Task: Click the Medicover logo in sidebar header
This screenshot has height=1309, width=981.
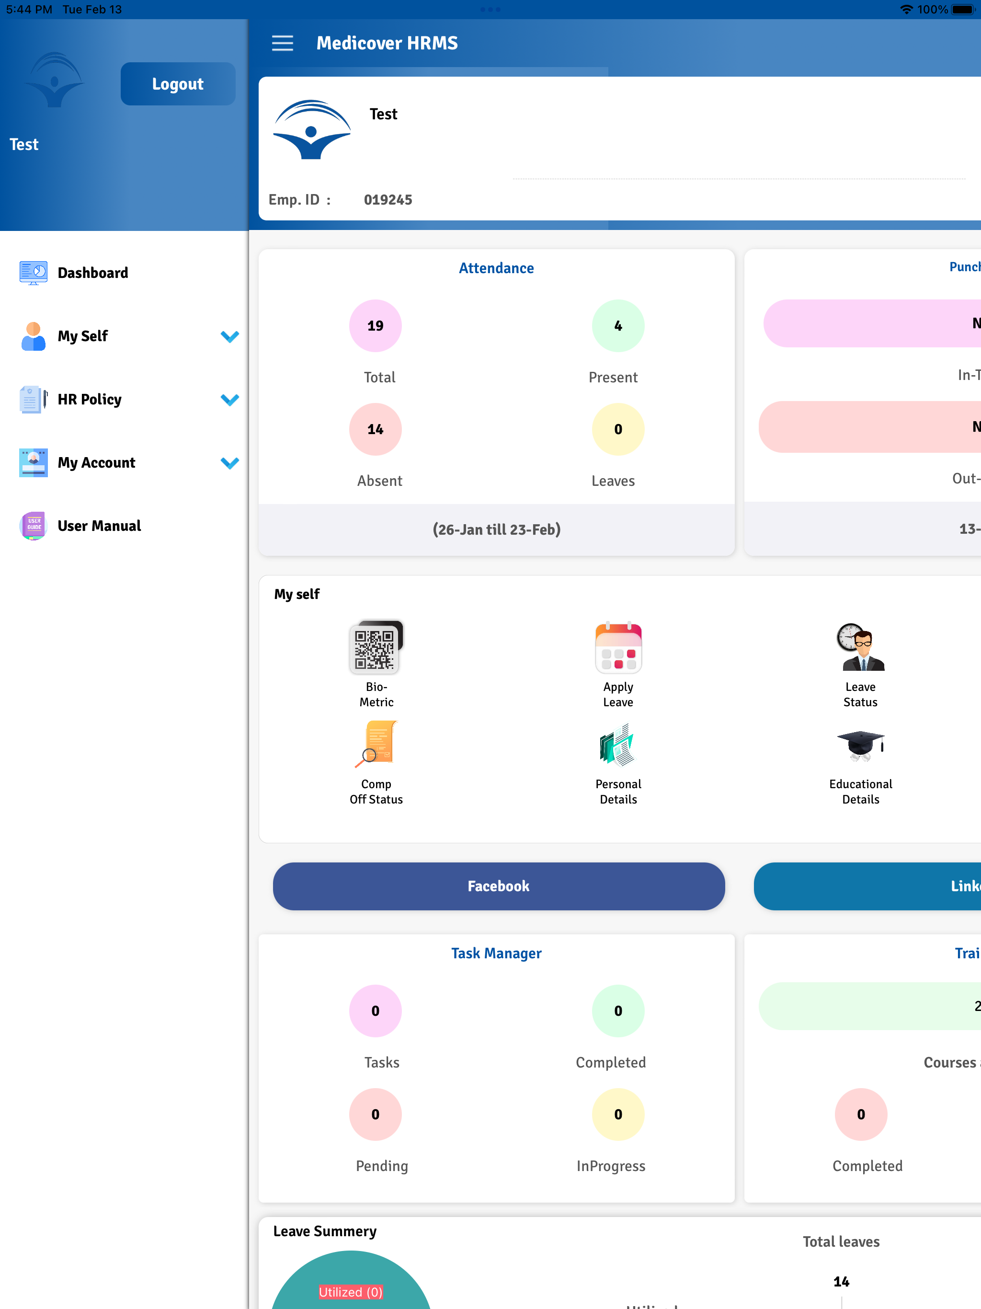Action: pyautogui.click(x=55, y=80)
